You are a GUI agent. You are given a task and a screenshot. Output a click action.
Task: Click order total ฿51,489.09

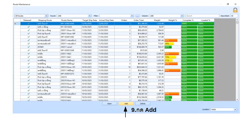(x=143, y=23)
